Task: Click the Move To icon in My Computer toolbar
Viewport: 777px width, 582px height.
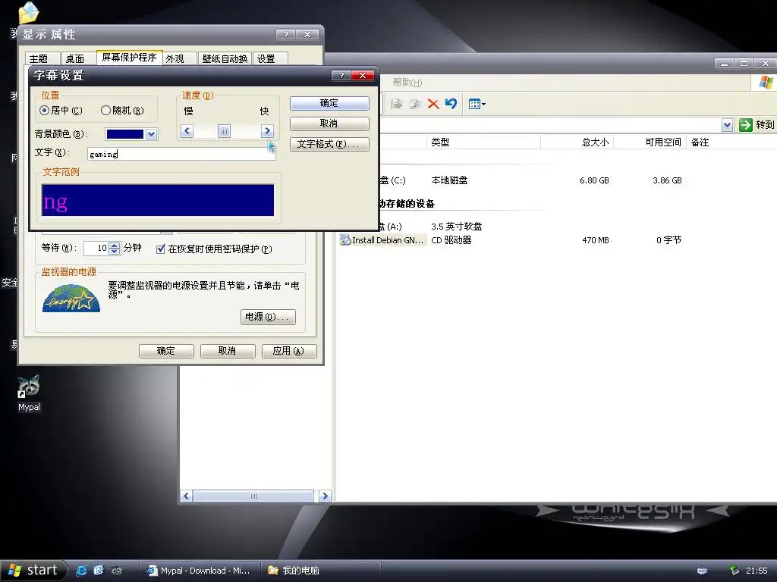Action: pos(396,104)
